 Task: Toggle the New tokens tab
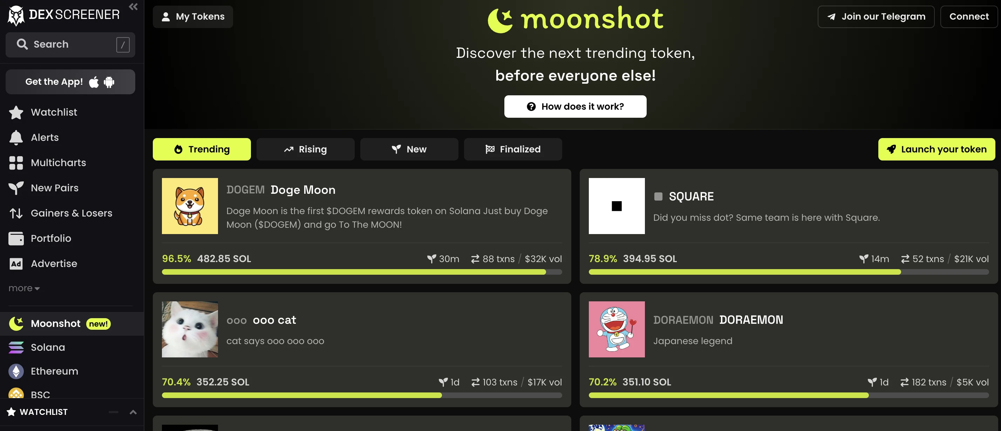[x=409, y=149]
